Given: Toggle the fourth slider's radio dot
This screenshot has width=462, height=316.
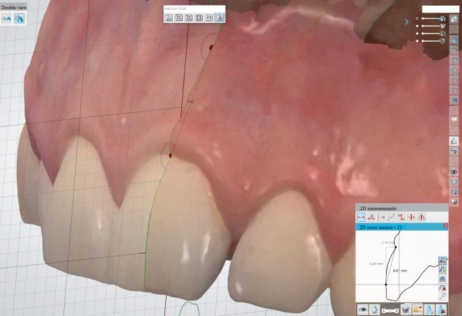Looking at the screenshot, I should (417, 41).
